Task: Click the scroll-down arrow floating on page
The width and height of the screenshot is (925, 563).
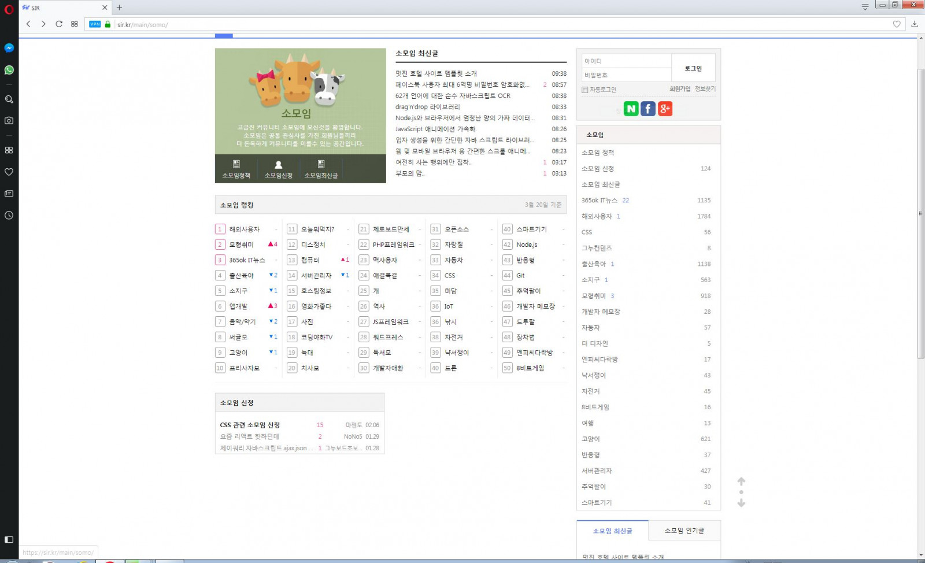Action: click(x=741, y=503)
